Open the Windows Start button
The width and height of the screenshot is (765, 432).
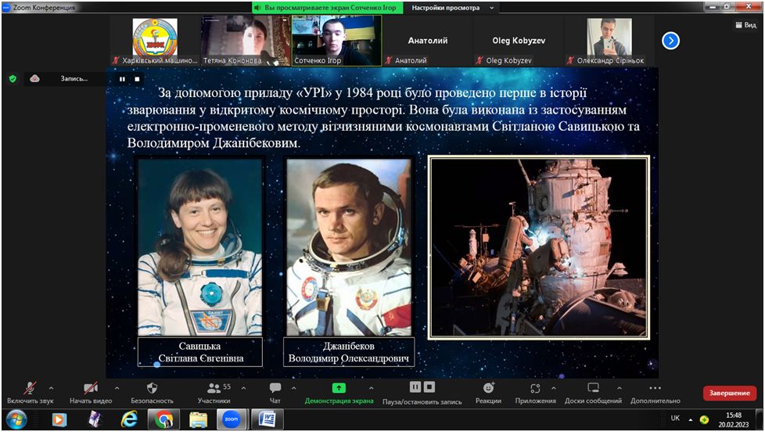click(x=16, y=419)
